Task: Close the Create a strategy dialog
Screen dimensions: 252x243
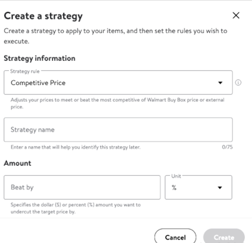Action: tap(236, 15)
